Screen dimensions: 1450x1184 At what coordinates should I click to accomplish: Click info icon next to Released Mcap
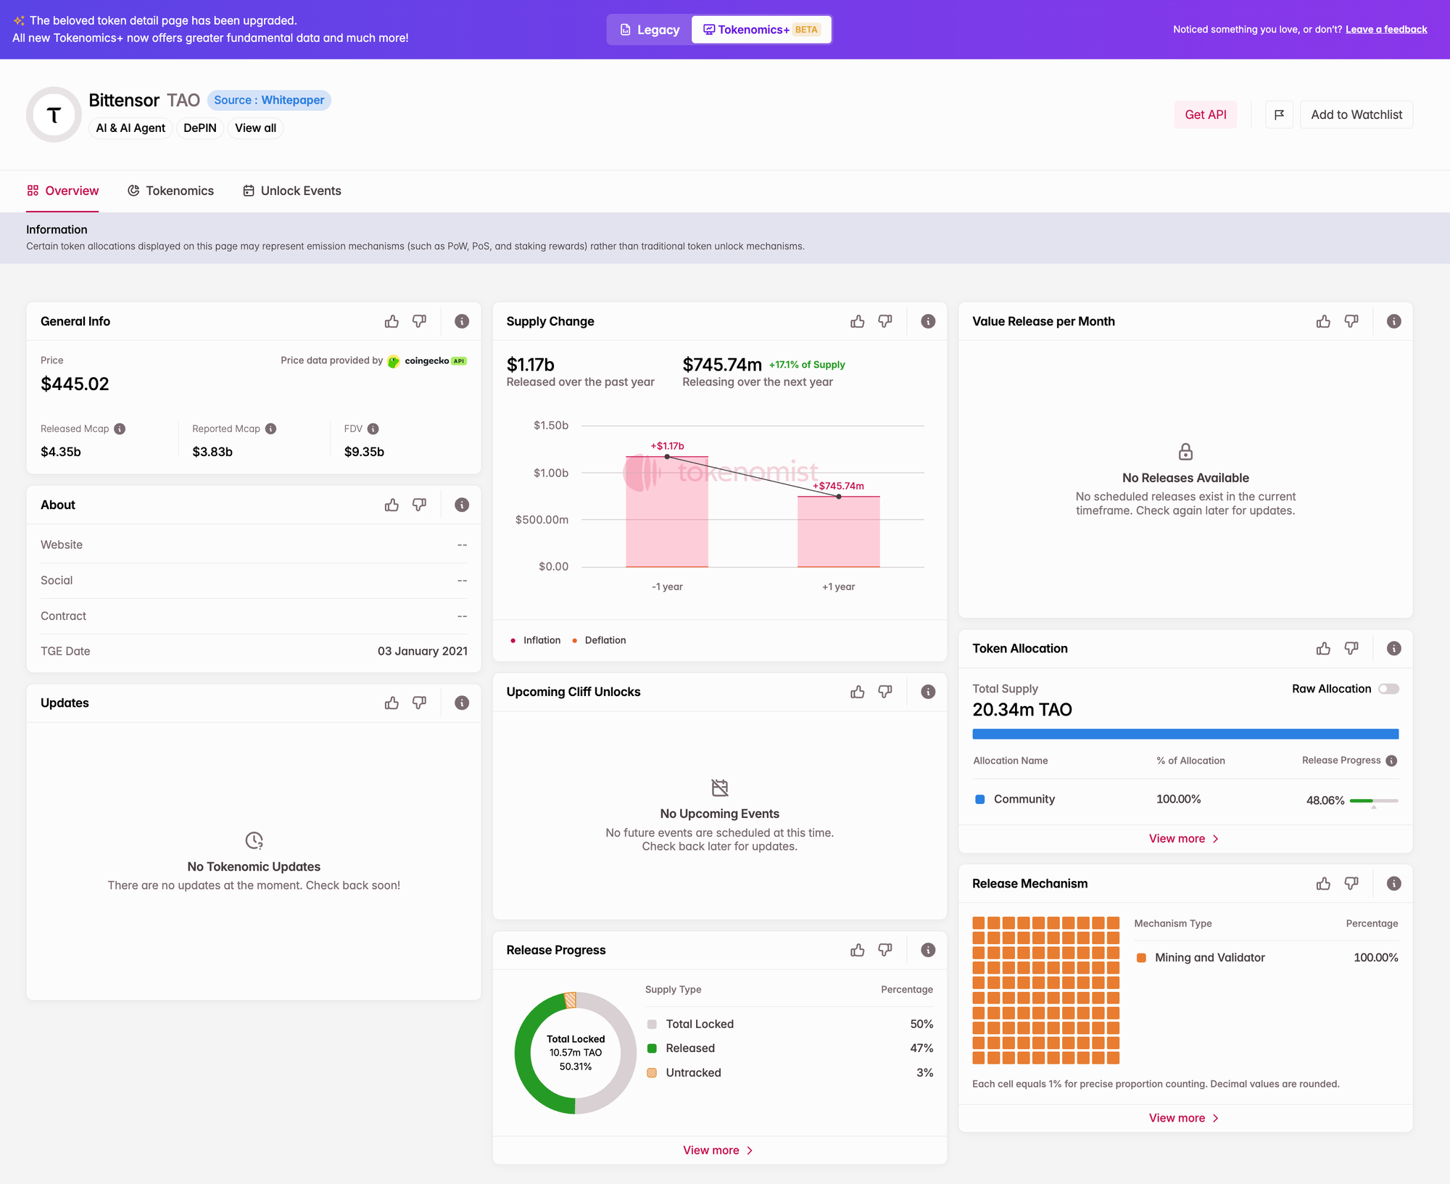[x=120, y=429]
